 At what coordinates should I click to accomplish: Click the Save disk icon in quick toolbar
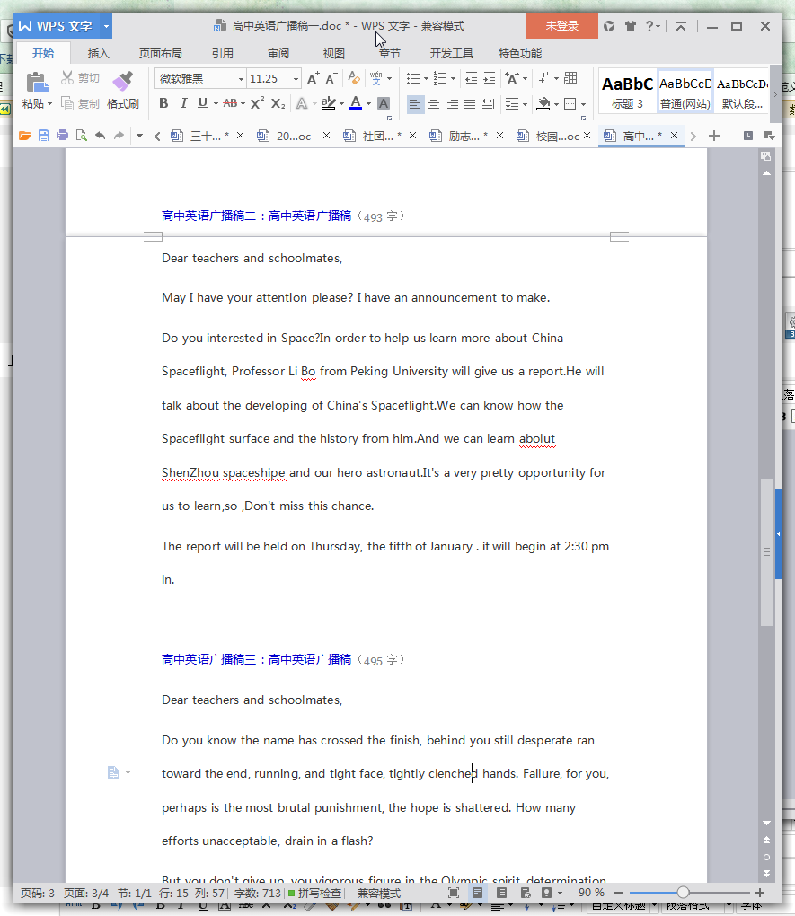(44, 137)
